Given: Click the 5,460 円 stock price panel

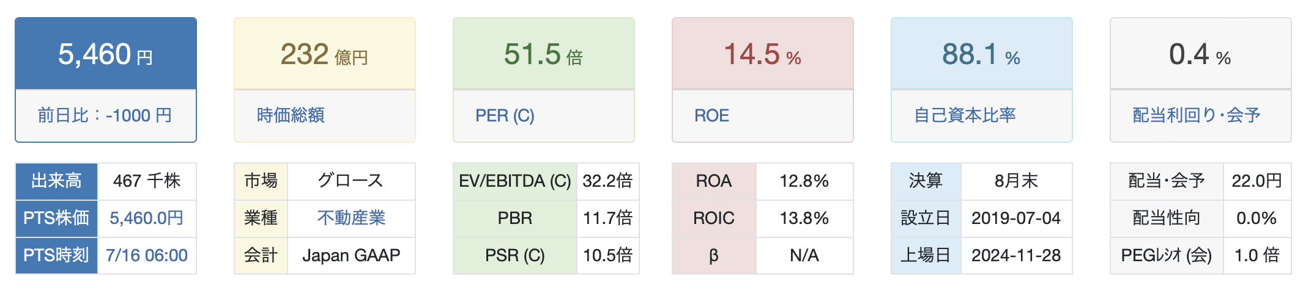Looking at the screenshot, I should pyautogui.click(x=105, y=54).
